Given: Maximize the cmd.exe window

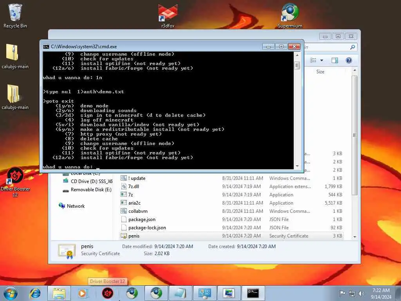Looking at the screenshot, I should pos(281,47).
